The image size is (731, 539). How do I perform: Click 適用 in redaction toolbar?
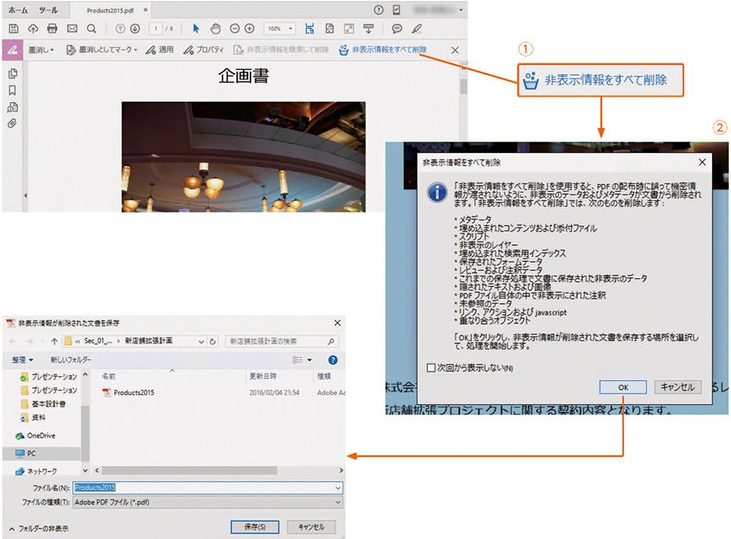point(159,49)
